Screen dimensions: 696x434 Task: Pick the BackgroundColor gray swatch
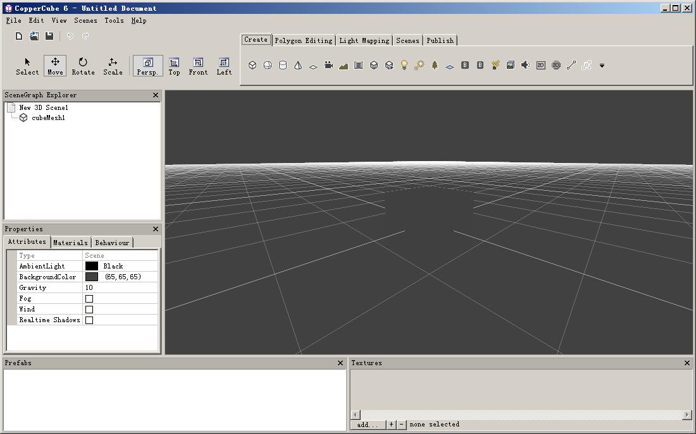click(92, 277)
